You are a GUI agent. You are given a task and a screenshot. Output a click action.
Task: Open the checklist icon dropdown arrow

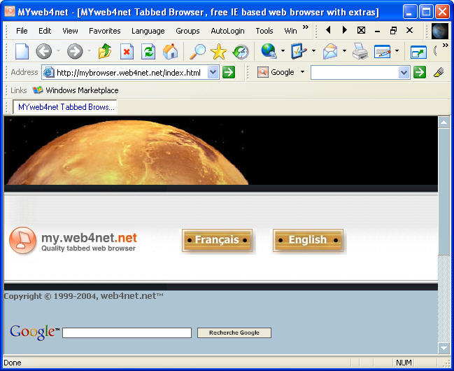[313, 50]
